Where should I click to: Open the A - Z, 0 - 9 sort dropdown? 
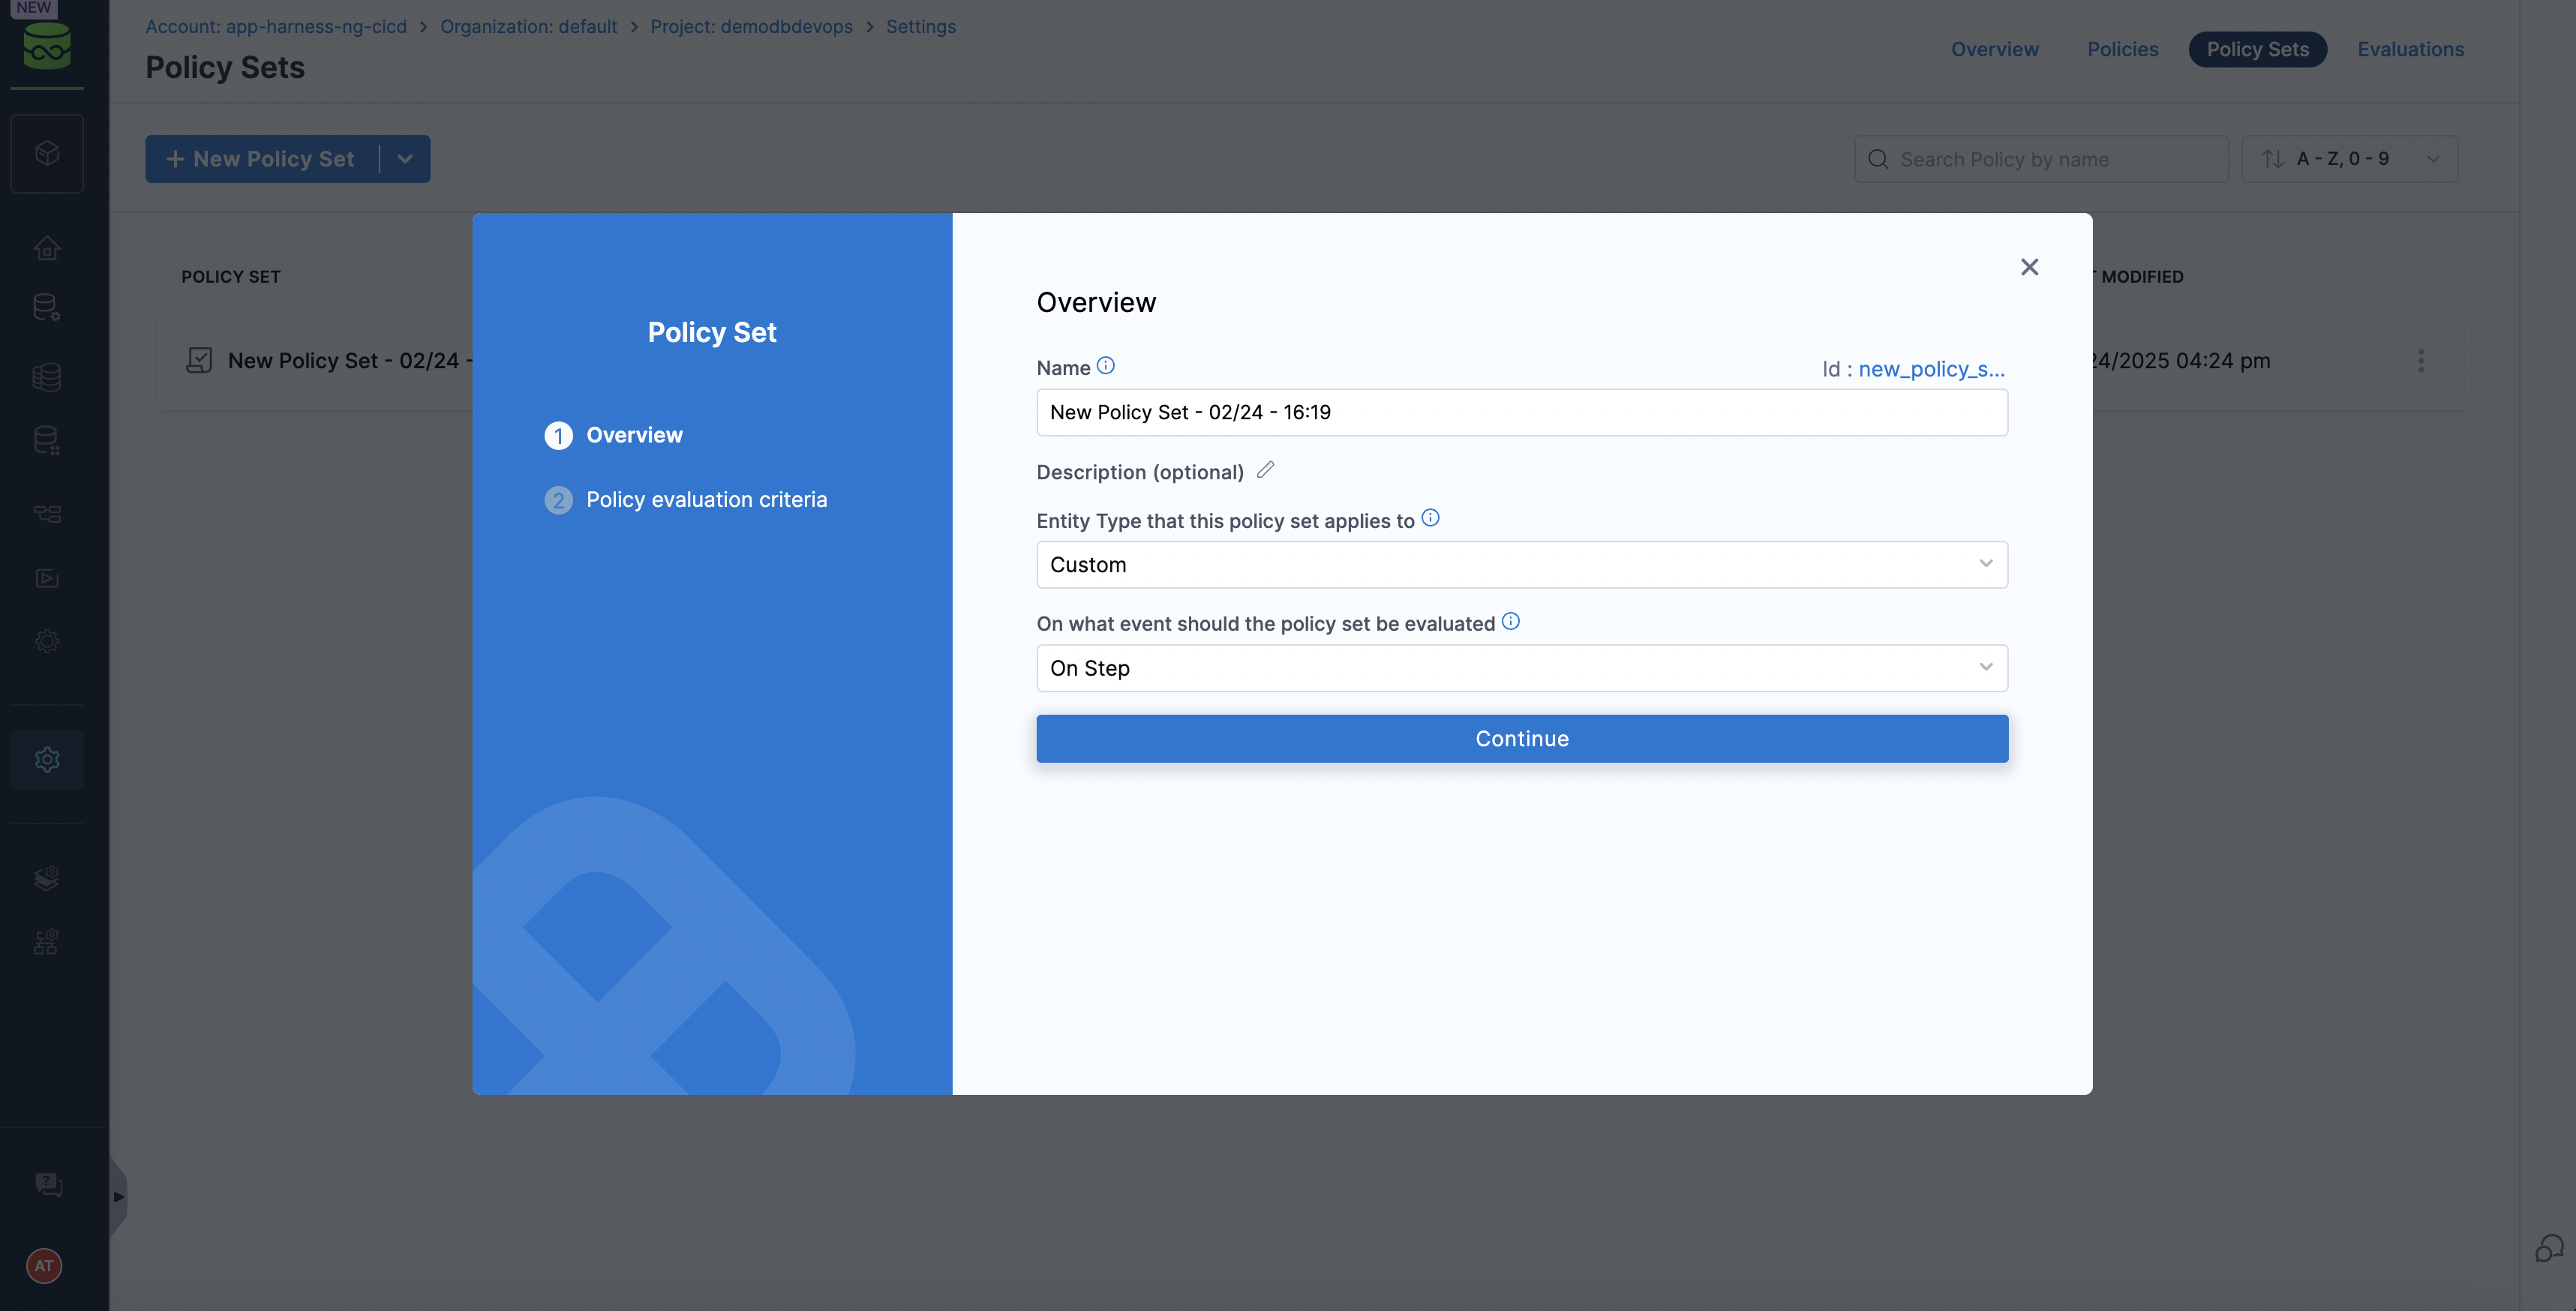click(2349, 159)
